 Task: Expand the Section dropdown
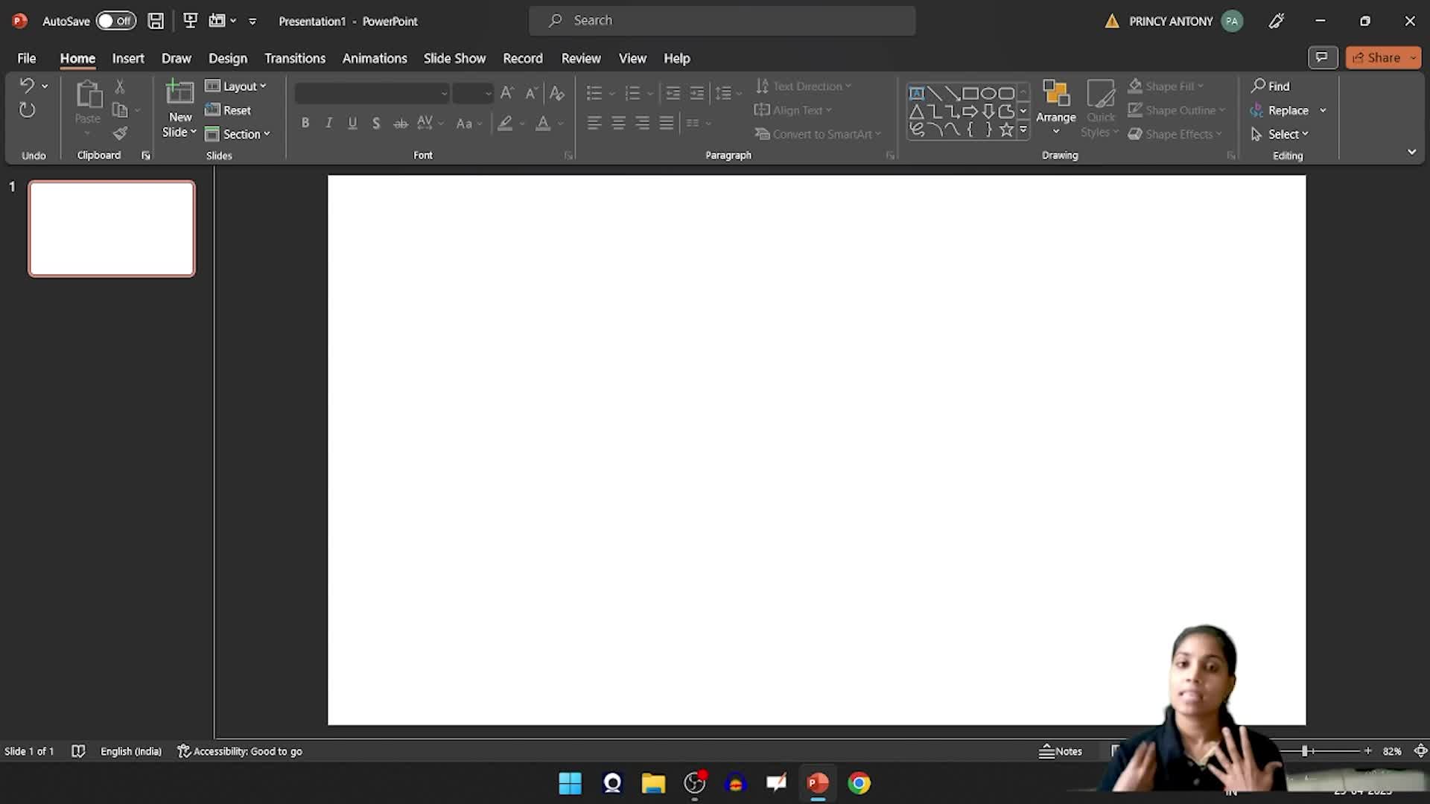pyautogui.click(x=238, y=134)
